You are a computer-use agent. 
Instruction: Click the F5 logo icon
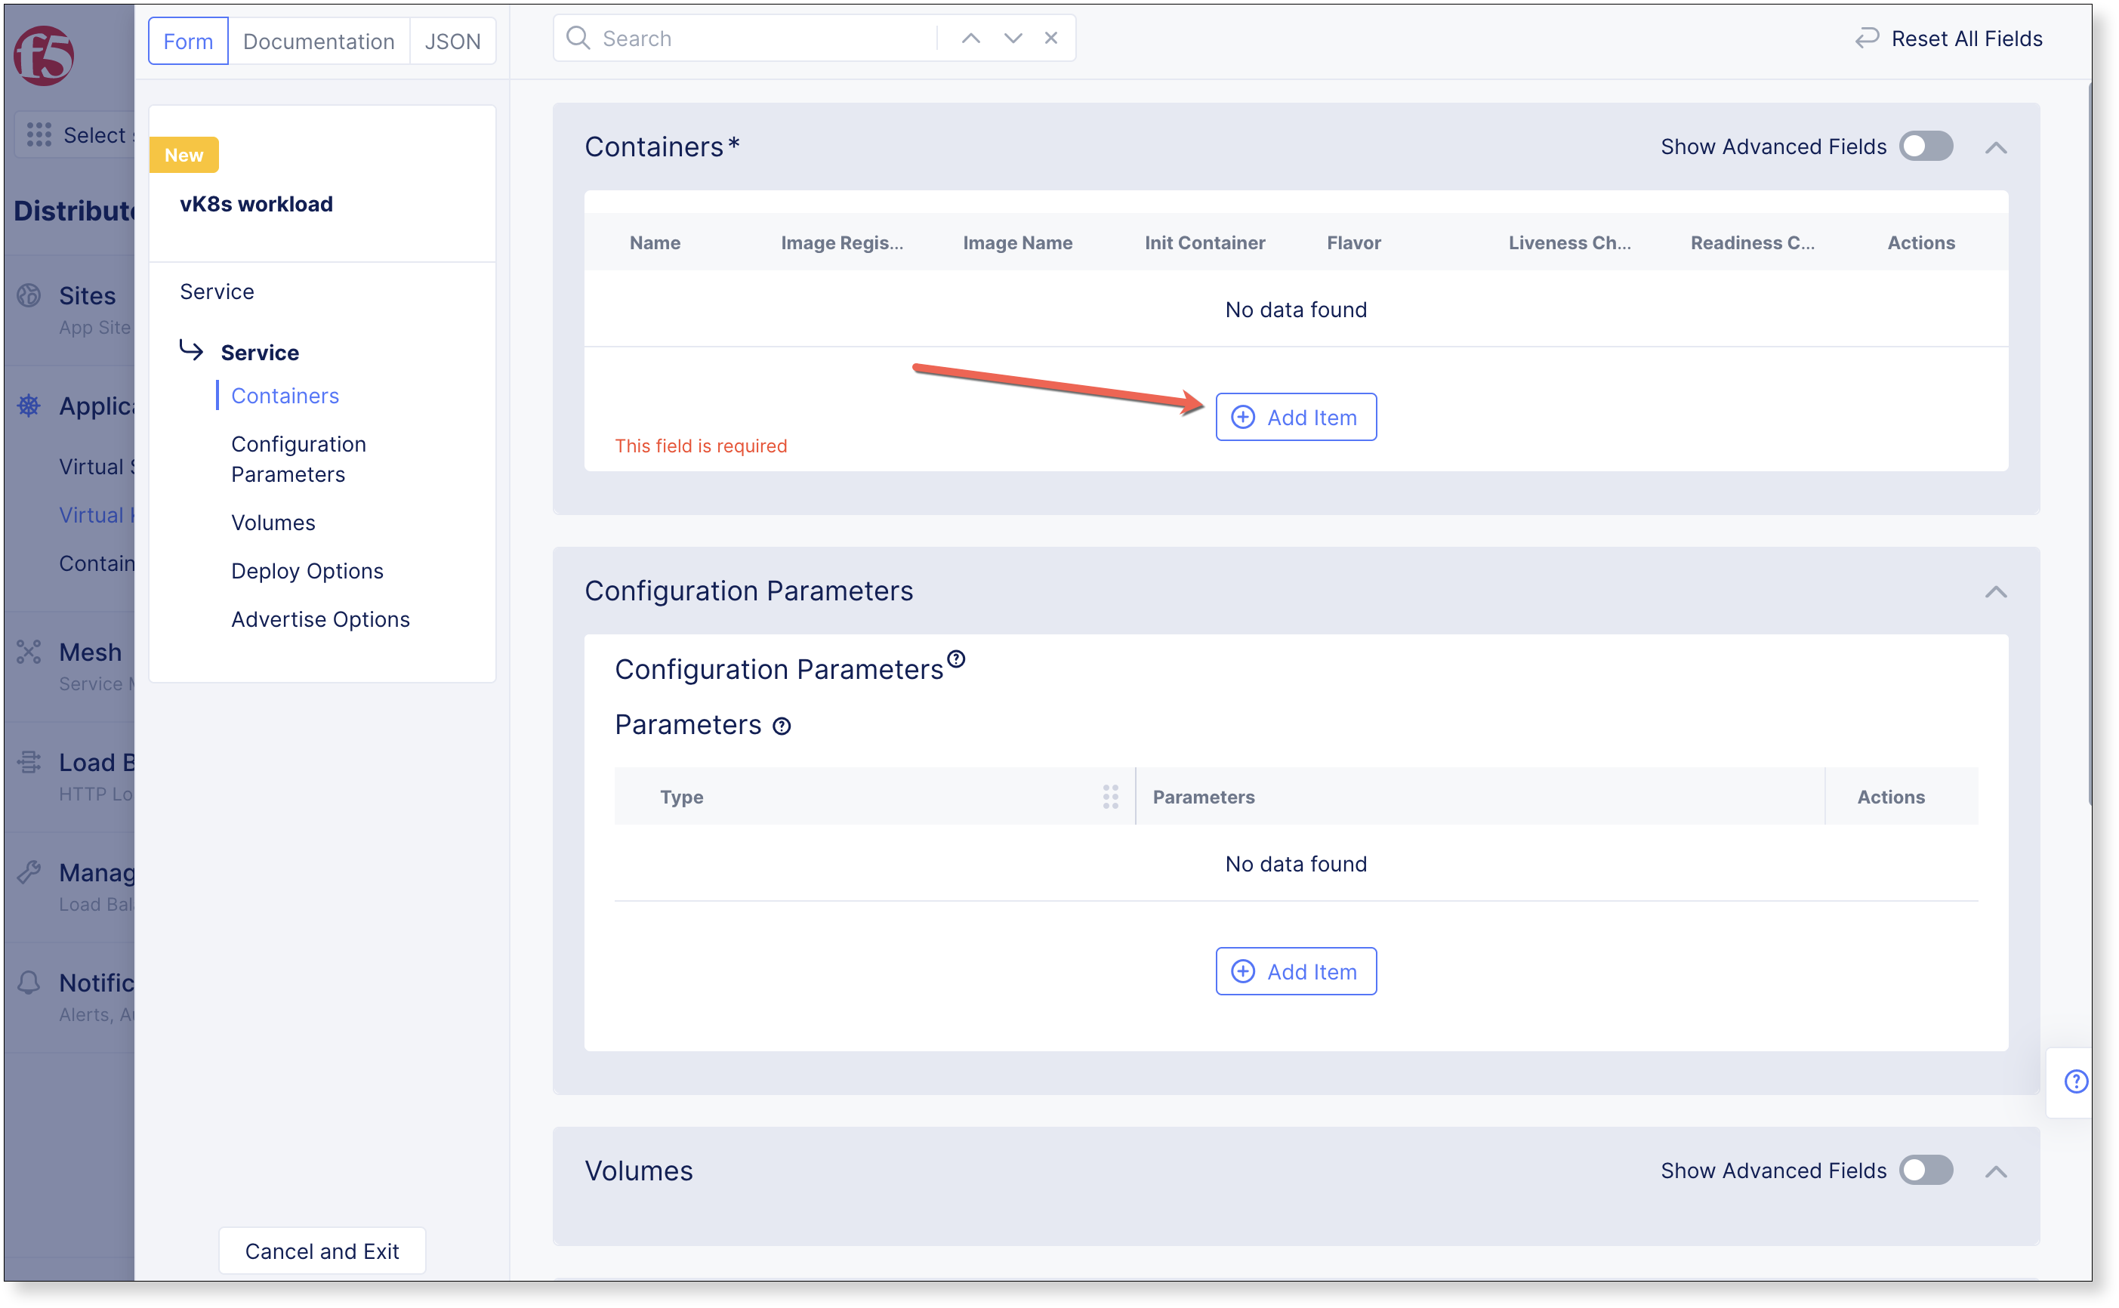point(43,56)
